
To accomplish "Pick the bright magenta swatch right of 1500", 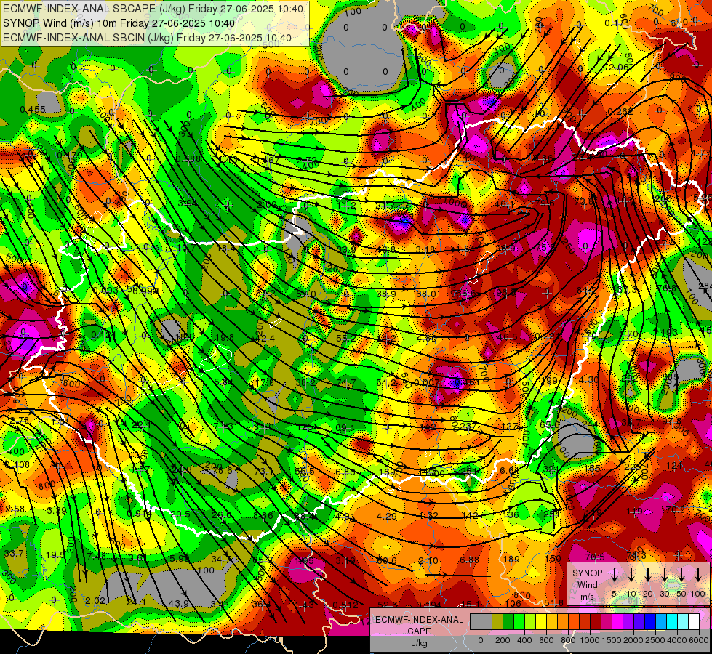I will [617, 622].
